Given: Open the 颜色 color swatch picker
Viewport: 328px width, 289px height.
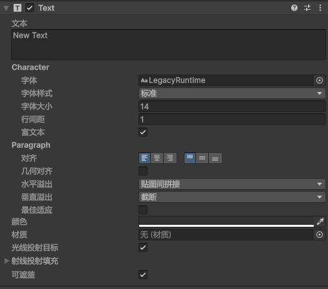Looking at the screenshot, I should click(226, 222).
